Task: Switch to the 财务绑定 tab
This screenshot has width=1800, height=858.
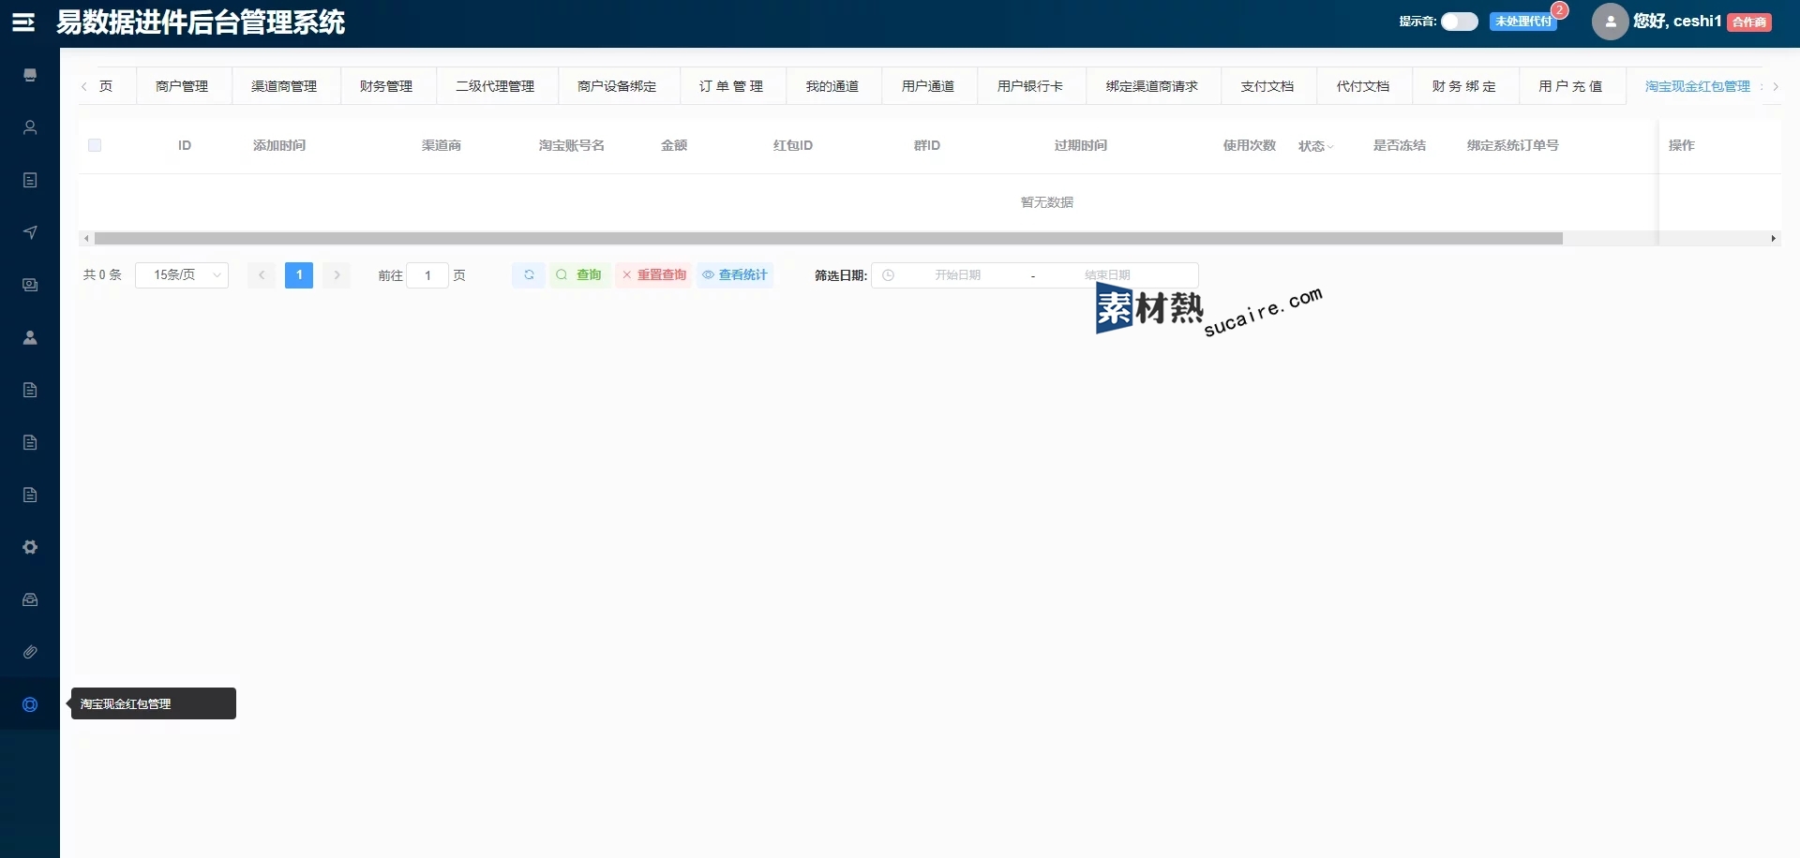Action: coord(1464,86)
